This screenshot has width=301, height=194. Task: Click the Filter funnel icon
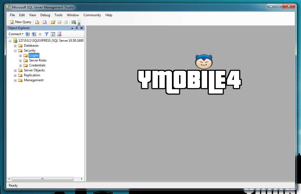coord(46,34)
